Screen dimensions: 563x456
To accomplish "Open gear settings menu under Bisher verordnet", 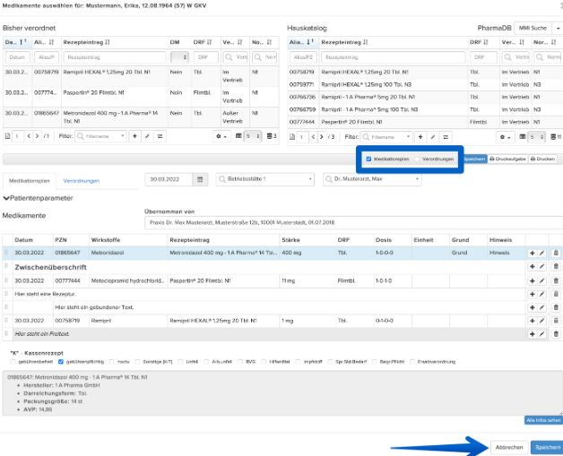I will (221, 136).
